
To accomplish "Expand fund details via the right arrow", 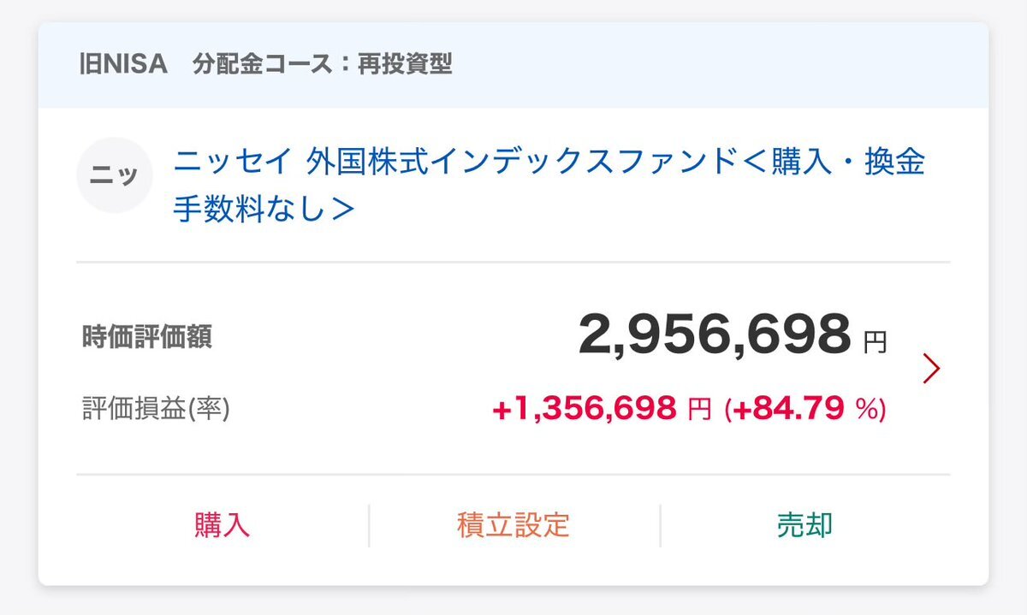I will 929,368.
